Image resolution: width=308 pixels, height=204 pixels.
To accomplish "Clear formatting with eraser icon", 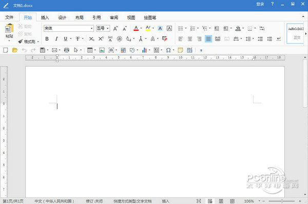I will tap(165, 38).
